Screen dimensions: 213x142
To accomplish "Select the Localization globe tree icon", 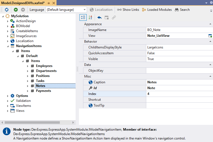I will pyautogui.click(x=12, y=41).
